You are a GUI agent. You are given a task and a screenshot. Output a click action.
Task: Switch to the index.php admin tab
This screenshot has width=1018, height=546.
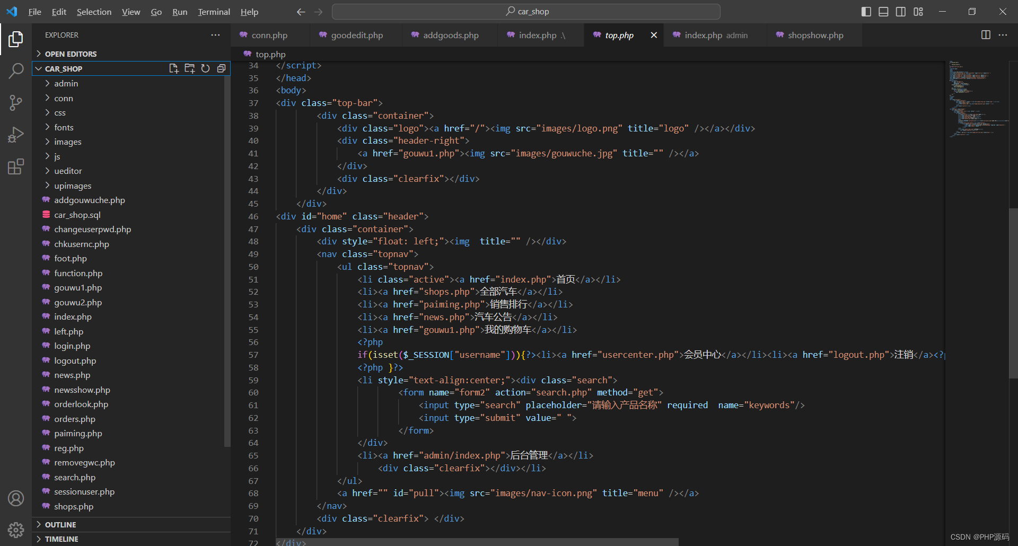(x=715, y=35)
